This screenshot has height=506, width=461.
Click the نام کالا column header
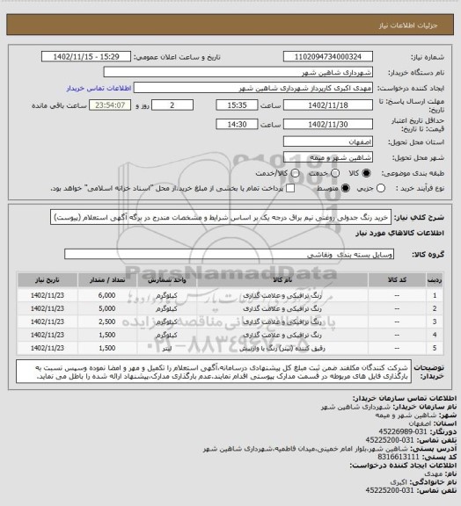[x=282, y=279]
